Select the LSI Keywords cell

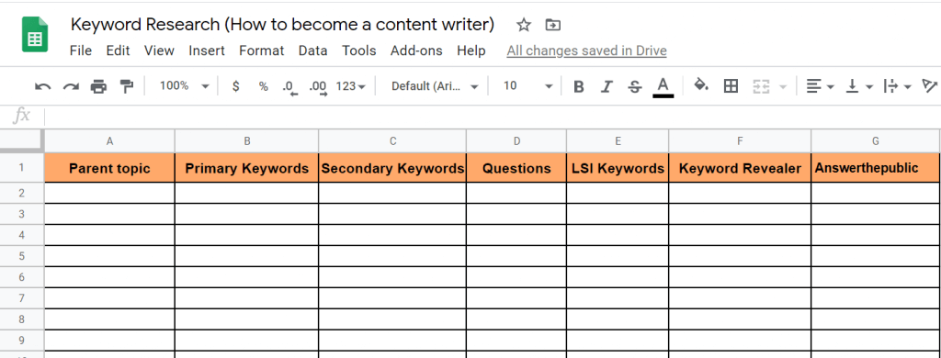[x=618, y=168]
